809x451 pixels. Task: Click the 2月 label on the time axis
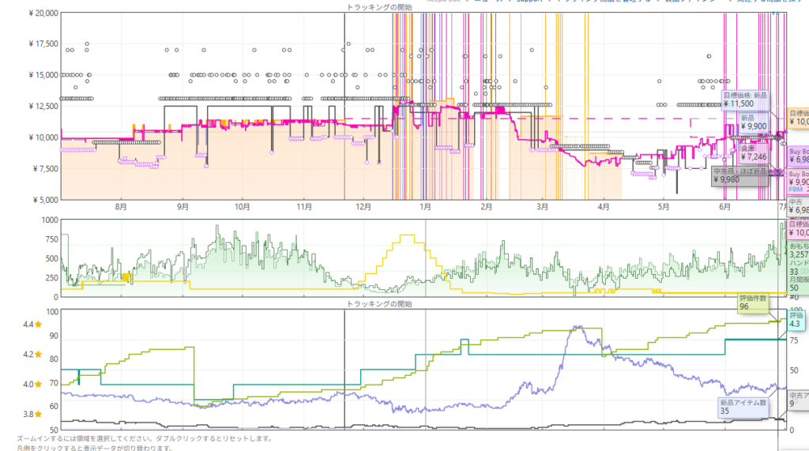[x=486, y=206]
